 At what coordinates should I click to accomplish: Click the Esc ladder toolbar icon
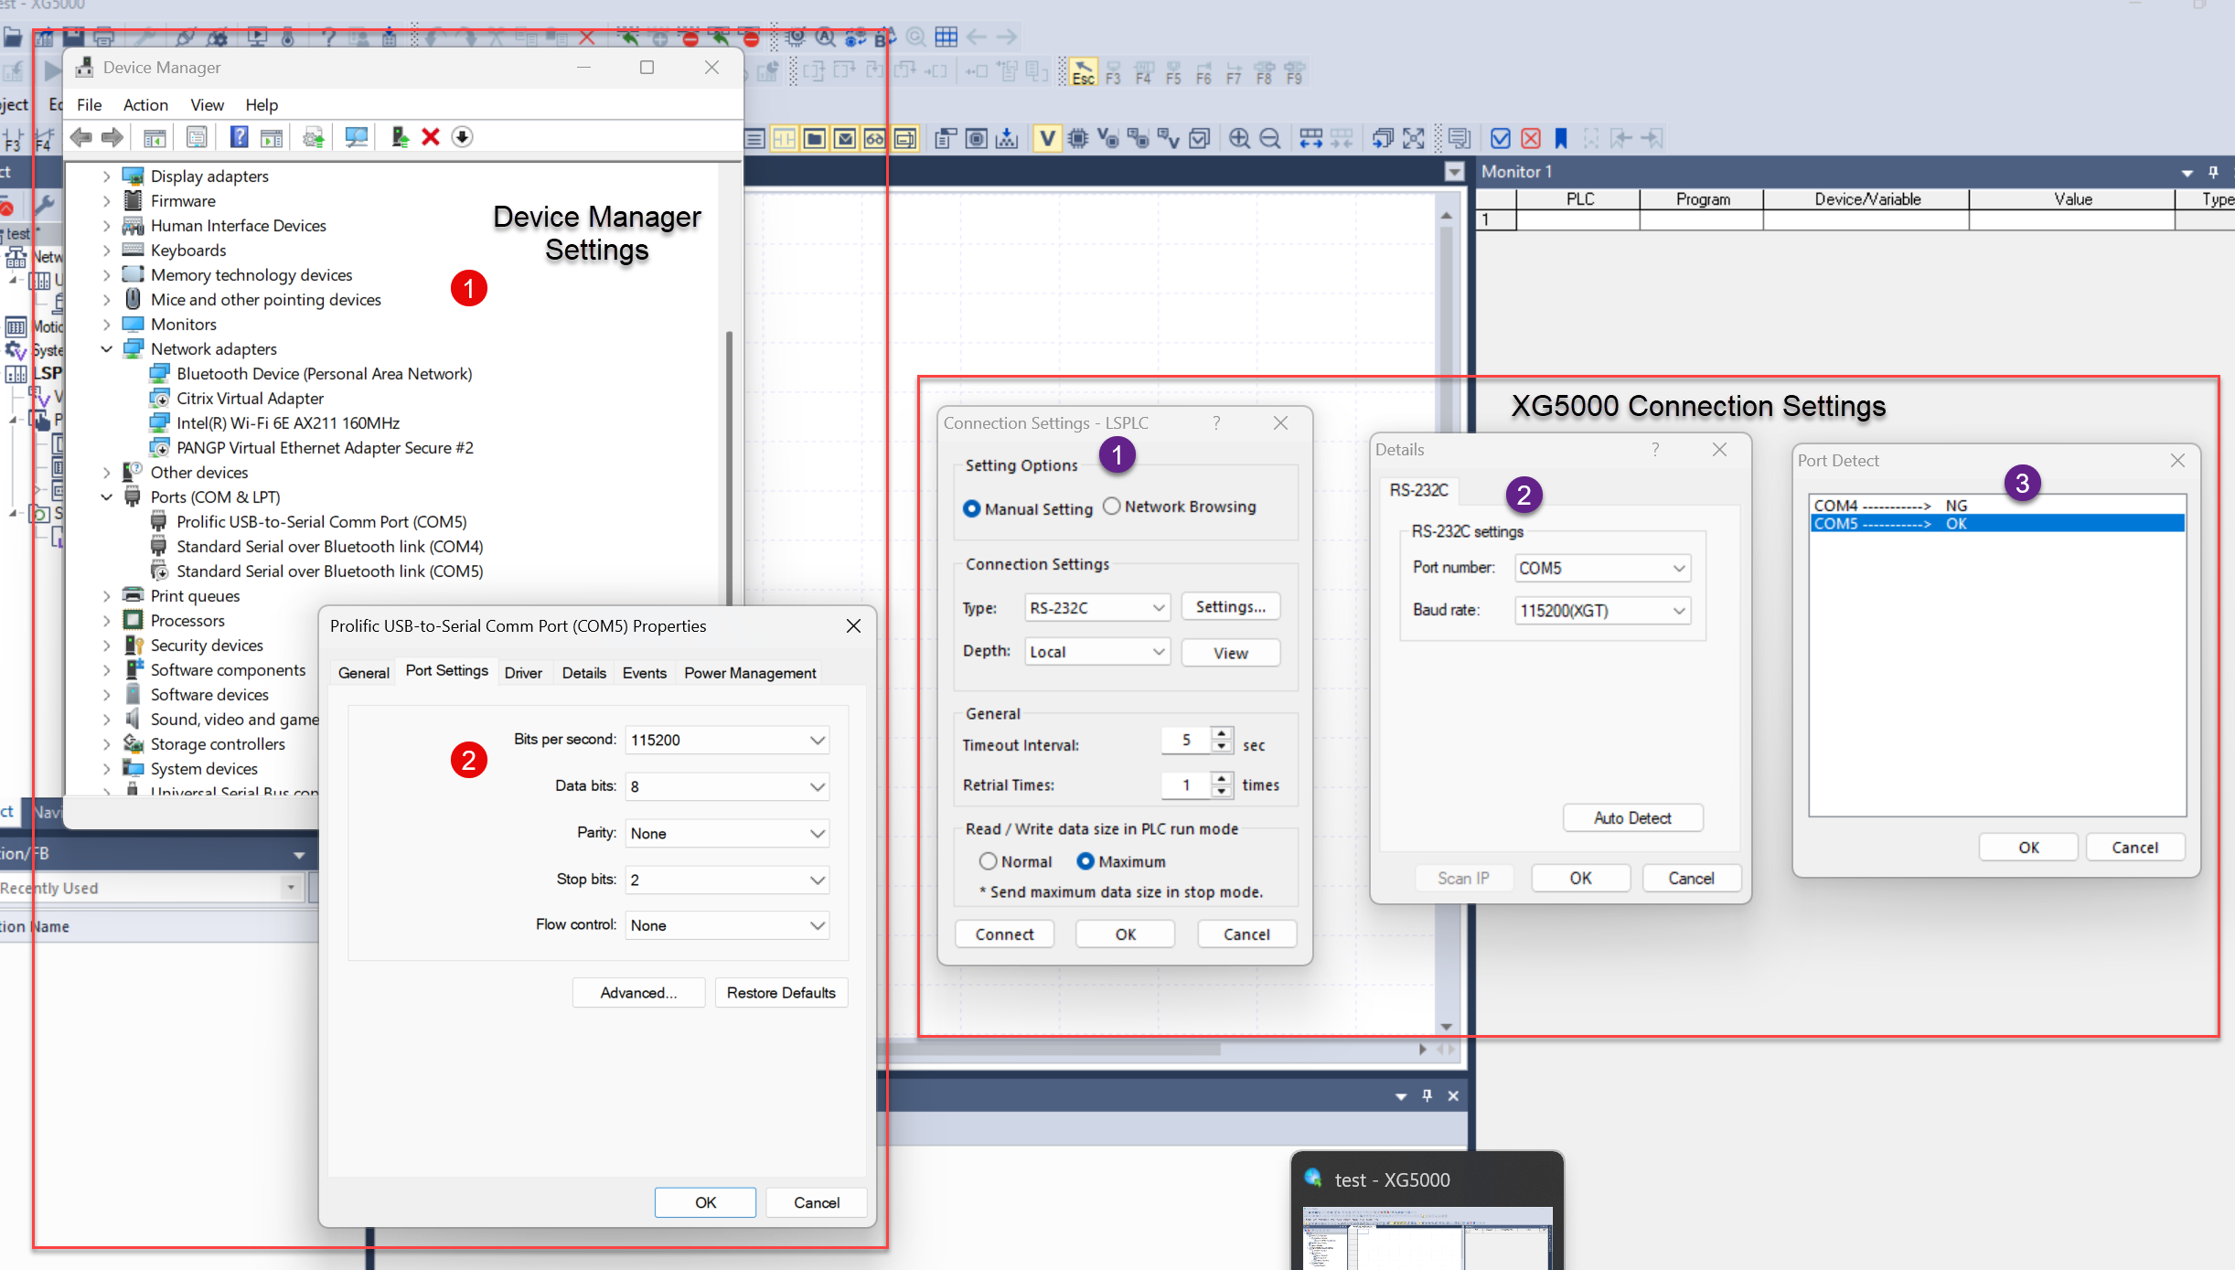pos(1083,73)
